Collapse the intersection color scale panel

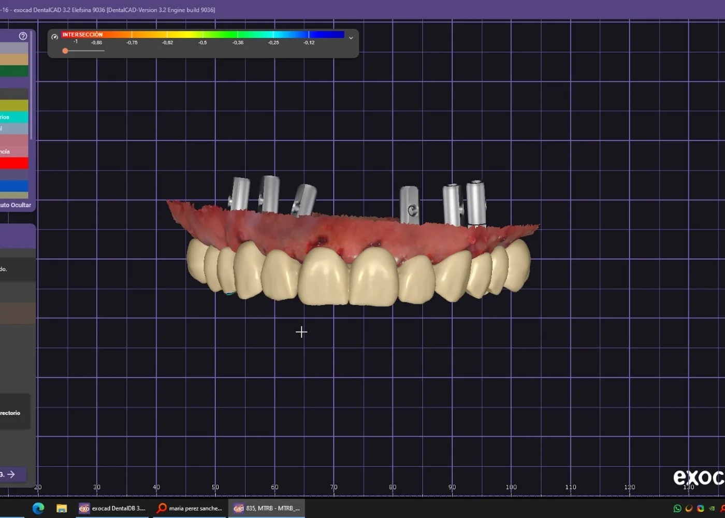point(351,38)
